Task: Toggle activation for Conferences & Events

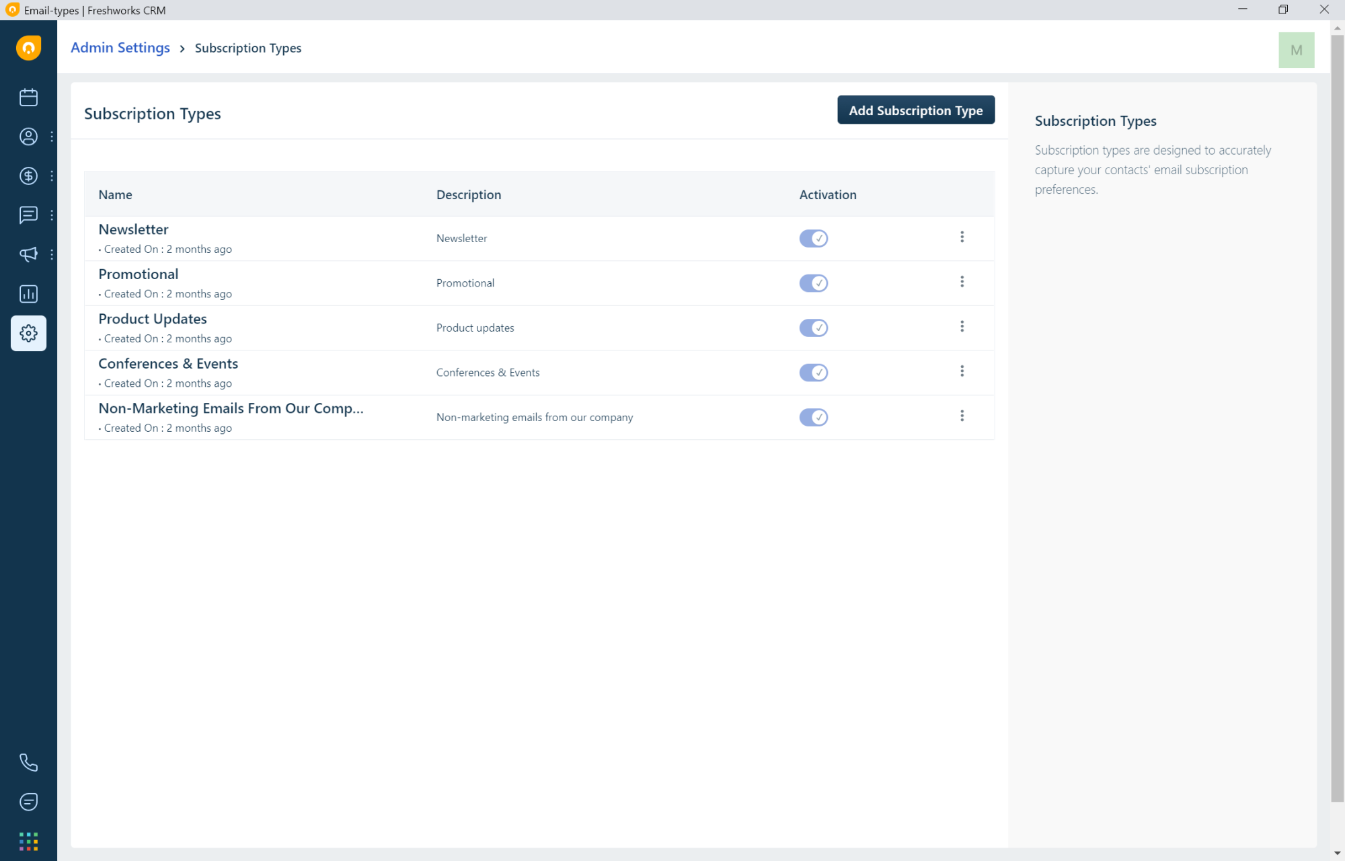Action: (813, 372)
